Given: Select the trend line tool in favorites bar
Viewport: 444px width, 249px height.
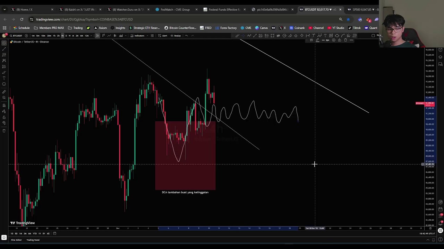Looking at the screenshot, I should (x=255, y=36).
